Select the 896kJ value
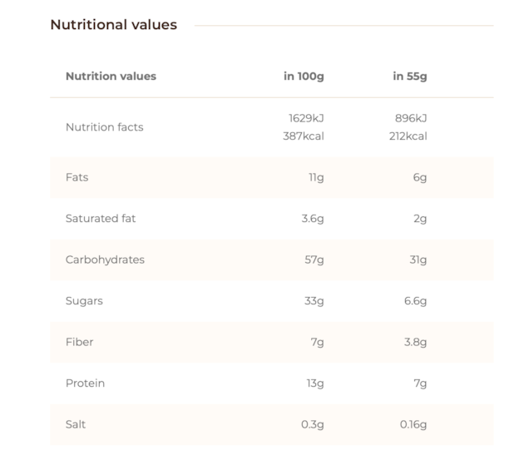This screenshot has width=524, height=460. tap(411, 118)
